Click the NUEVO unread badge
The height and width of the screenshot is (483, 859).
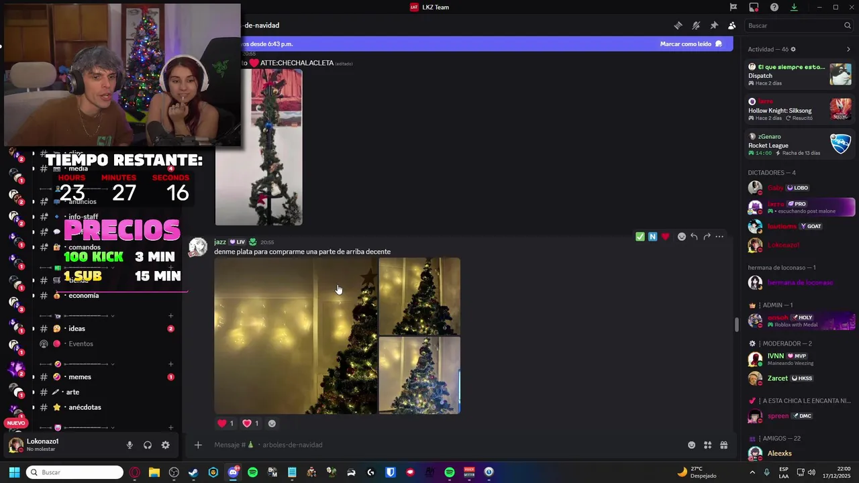16,423
